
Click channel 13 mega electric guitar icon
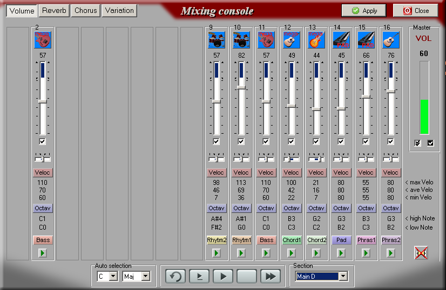(x=316, y=40)
